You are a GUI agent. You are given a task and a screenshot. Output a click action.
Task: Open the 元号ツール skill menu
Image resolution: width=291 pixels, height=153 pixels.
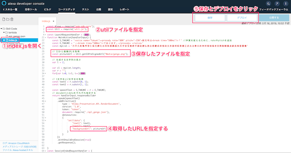pyautogui.click(x=31, y=9)
